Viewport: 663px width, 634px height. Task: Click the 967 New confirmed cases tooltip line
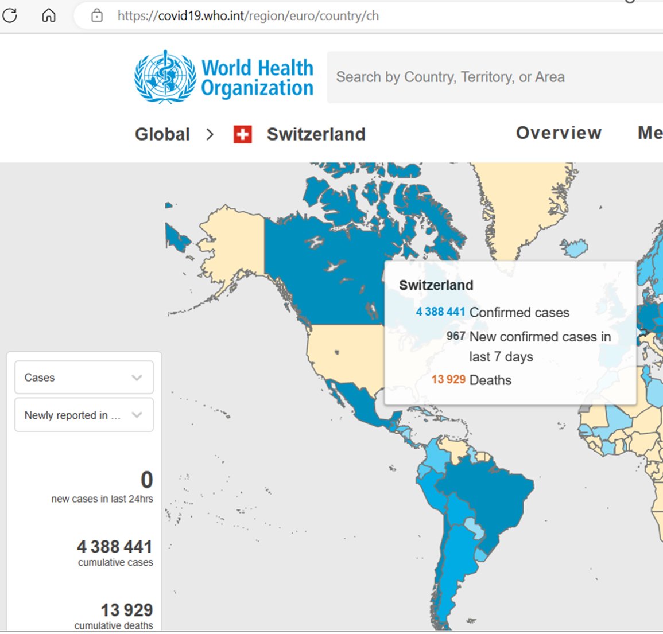point(529,346)
